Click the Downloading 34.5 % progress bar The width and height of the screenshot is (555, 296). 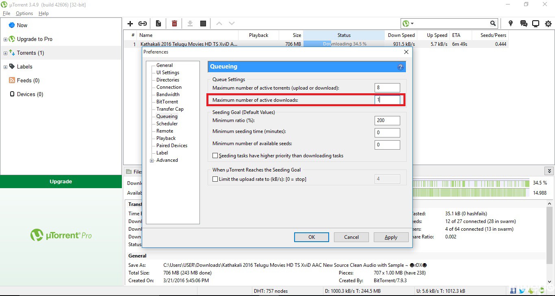click(x=344, y=44)
